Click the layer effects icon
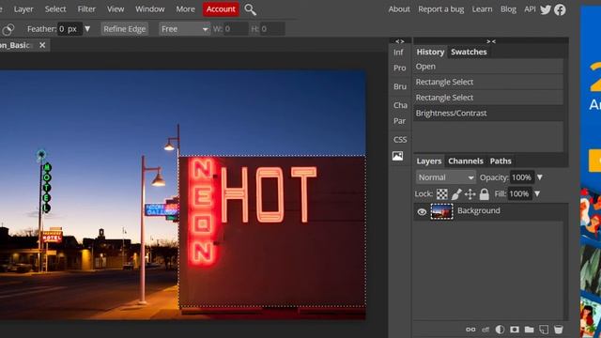 (485, 330)
